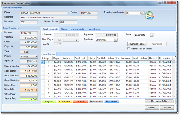180x115 pixels.
Task: Click the search icon beside Expediente de la venta
Action: click(142, 13)
